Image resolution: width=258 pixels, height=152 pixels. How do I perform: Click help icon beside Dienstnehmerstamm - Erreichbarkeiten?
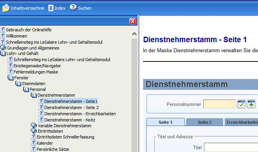coord(41,113)
